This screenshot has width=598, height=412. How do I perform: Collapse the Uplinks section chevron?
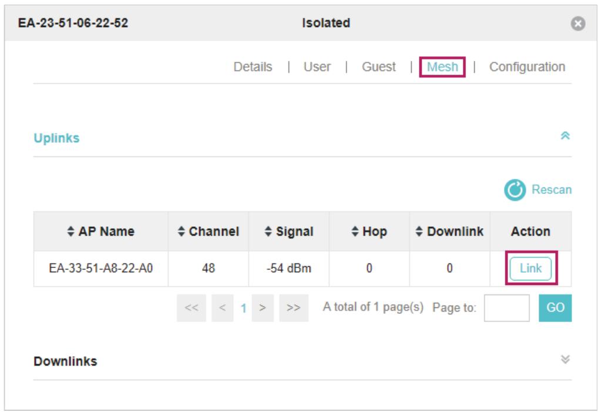pos(565,135)
